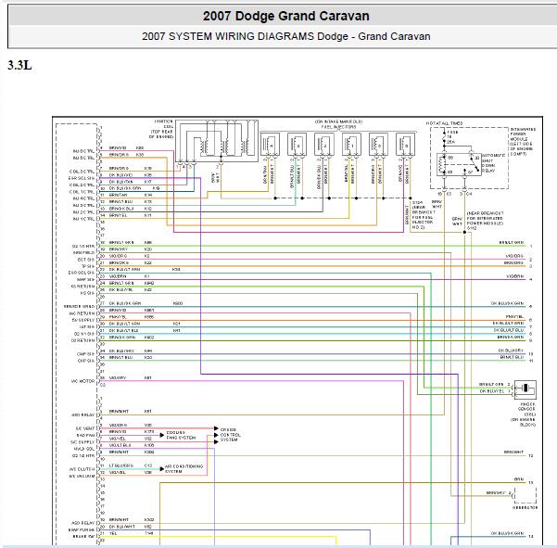Viewport: 557px width, 548px height.
Task: Click the "CRUISE CONTROL SYSTEM" reference label
Action: (x=231, y=435)
